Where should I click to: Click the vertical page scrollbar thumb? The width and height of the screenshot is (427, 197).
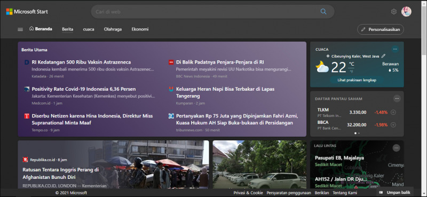(424, 30)
